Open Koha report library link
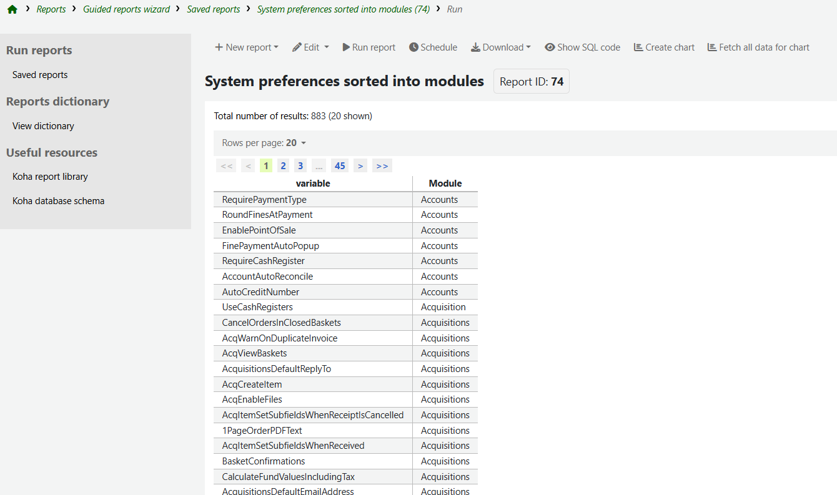The height and width of the screenshot is (495, 837). (x=50, y=177)
